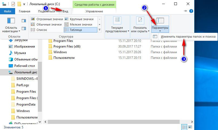
Task: Toggle the preview pane icon
Action: [24, 21]
